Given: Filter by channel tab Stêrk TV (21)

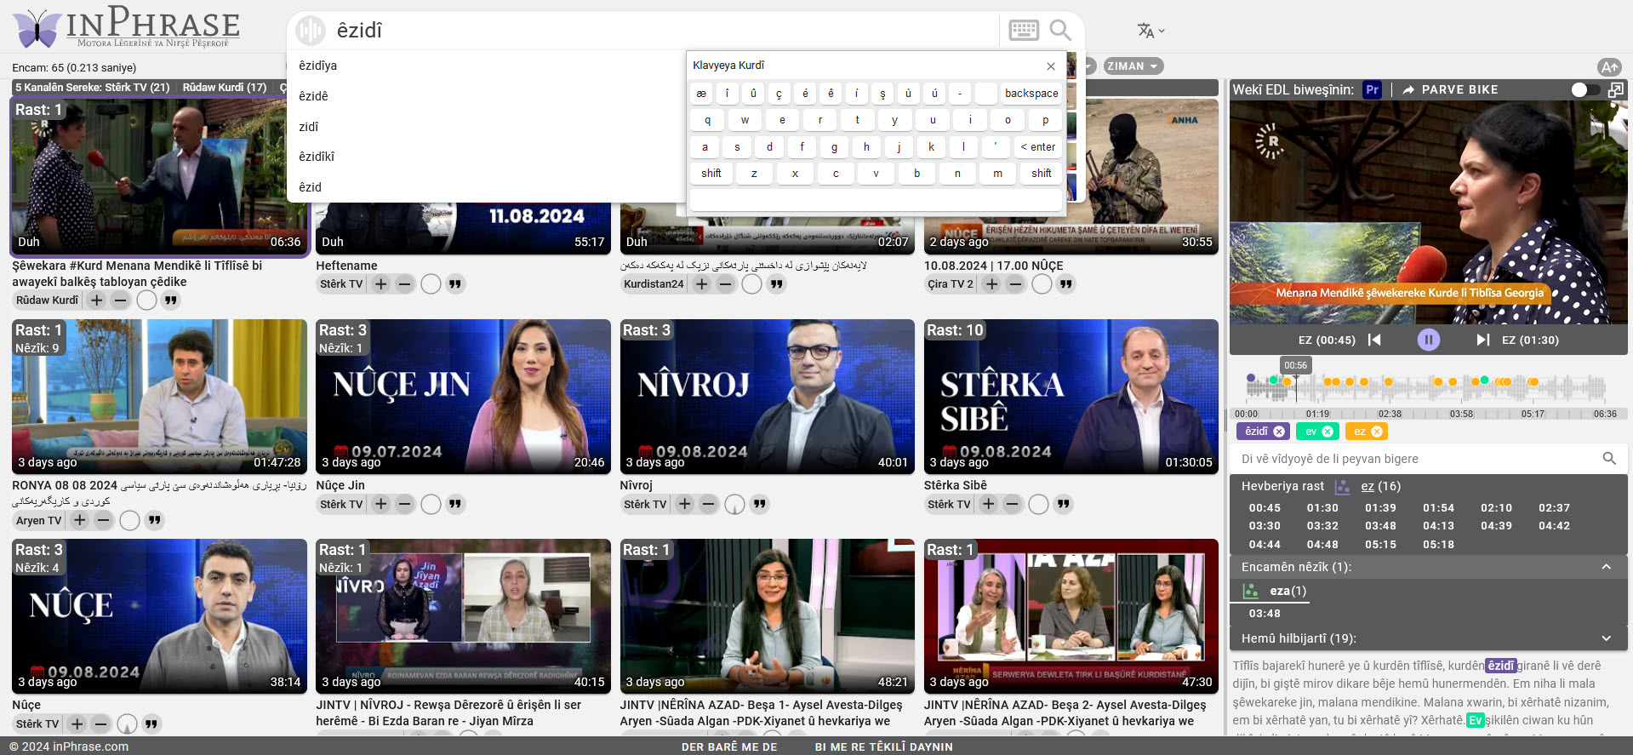Looking at the screenshot, I should [x=137, y=87].
